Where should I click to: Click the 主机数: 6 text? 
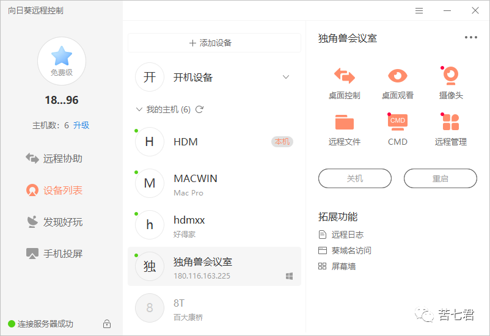(51, 125)
